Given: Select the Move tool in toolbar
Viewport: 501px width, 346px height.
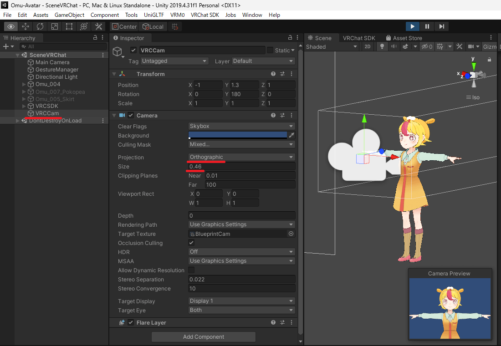Looking at the screenshot, I should point(26,26).
